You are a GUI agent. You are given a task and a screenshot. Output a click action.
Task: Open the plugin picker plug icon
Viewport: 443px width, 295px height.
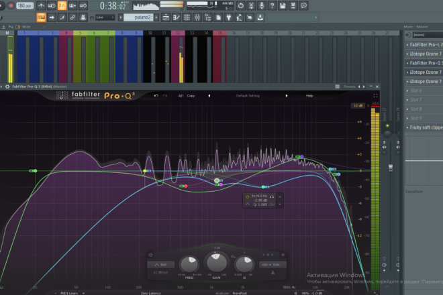pyautogui.click(x=229, y=17)
